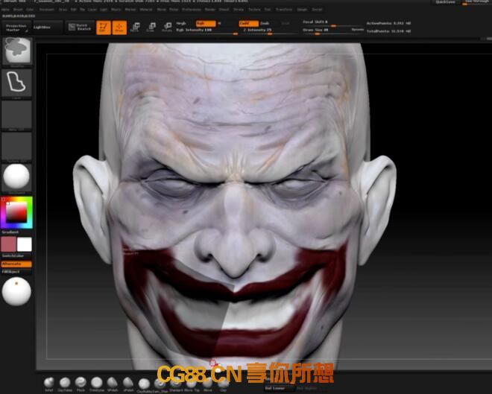
Task: Select the ClayBuildup brush
Action: coord(144,385)
